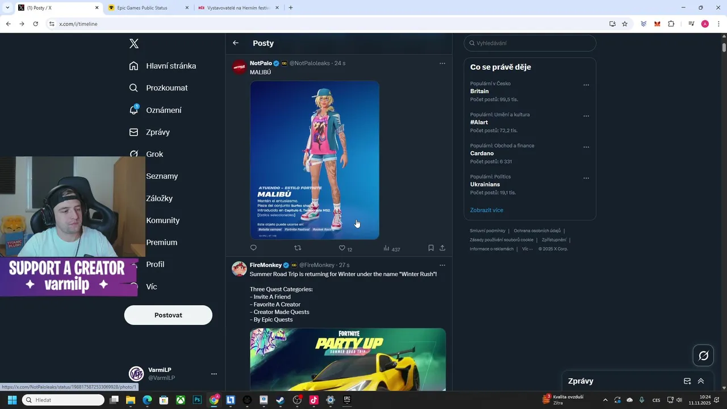This screenshot has width=727, height=409.
Task: Open Záložky bookmarks page
Action: pos(160,198)
